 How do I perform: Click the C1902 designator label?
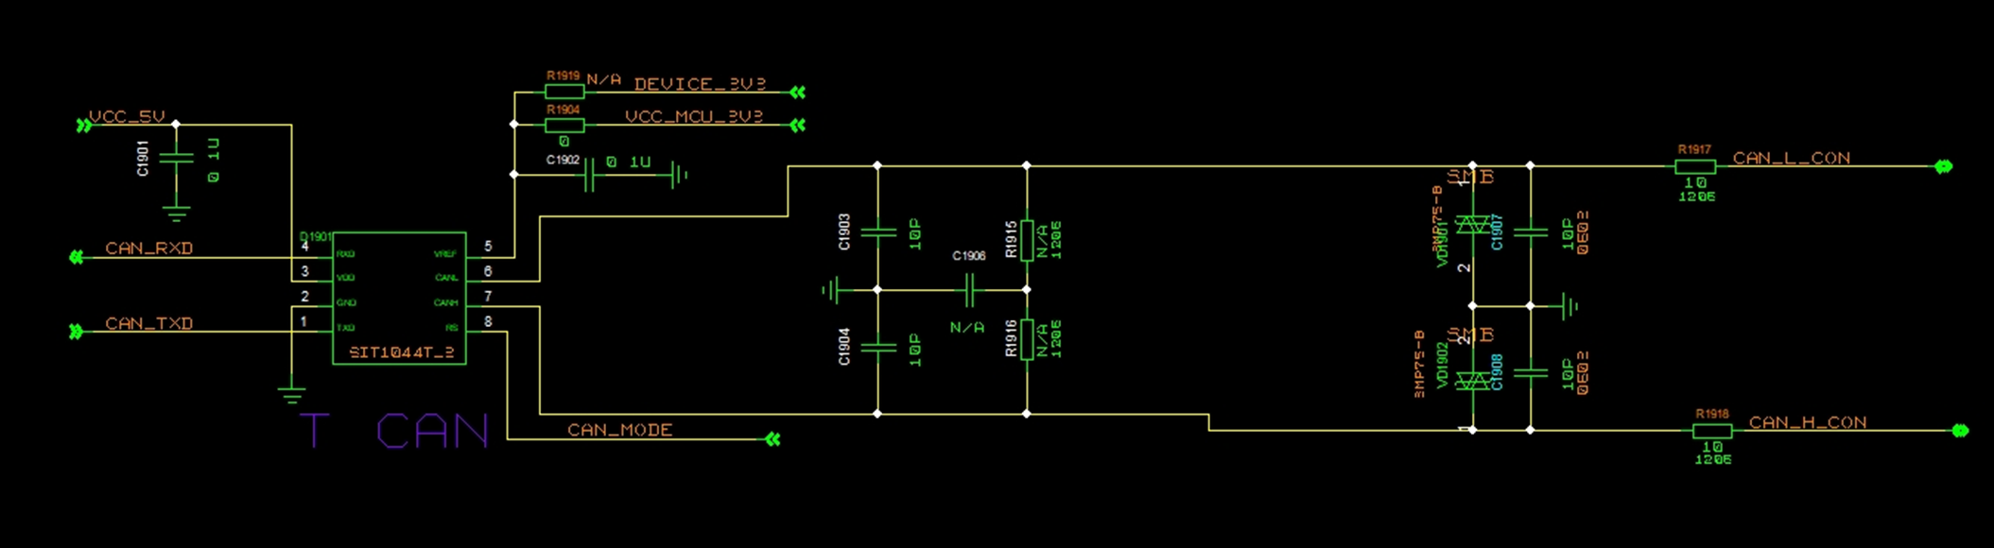tap(563, 160)
